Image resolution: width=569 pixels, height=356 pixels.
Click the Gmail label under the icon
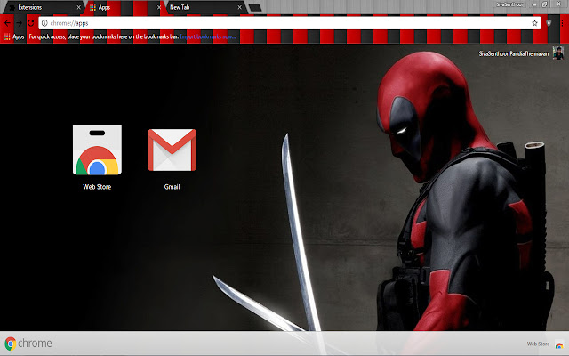[x=172, y=187]
